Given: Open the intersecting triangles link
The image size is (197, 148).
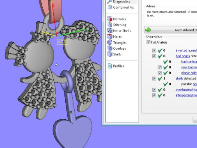Looking at the screenshot, I should pos(186,95).
